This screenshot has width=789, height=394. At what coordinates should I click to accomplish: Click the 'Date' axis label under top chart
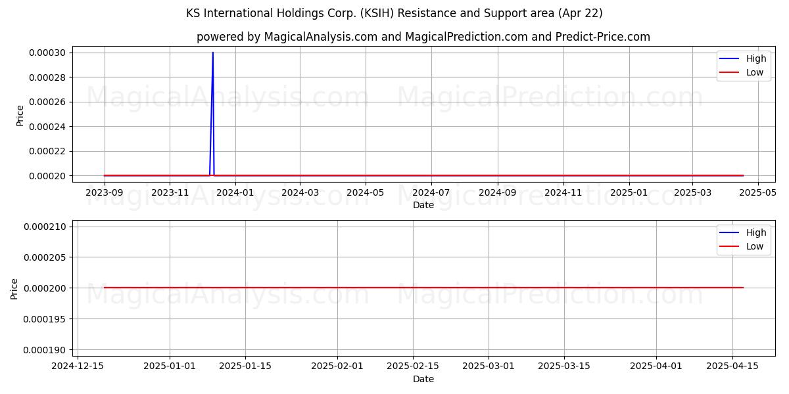click(423, 205)
